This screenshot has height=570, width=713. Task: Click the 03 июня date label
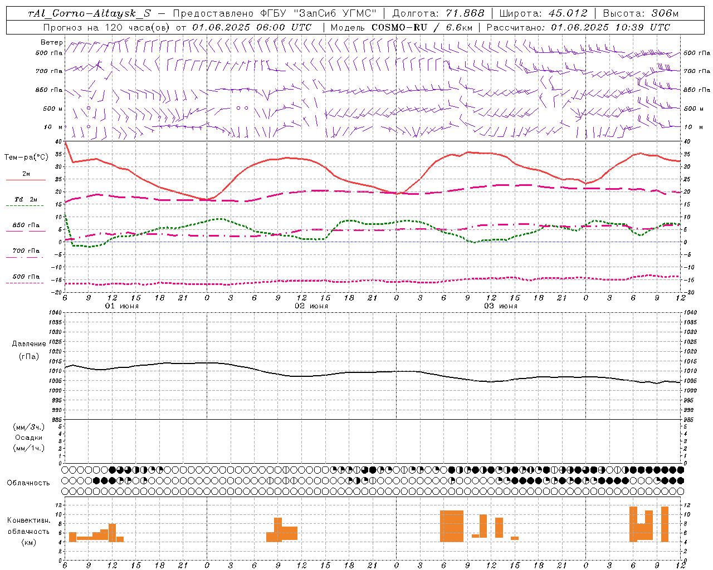[500, 306]
